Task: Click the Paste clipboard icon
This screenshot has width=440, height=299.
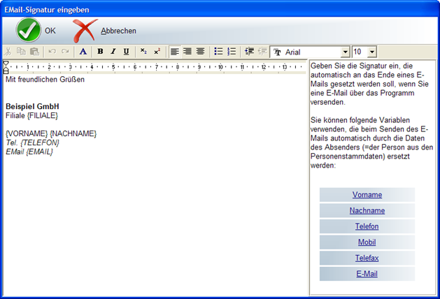Action: pyautogui.click(x=34, y=52)
